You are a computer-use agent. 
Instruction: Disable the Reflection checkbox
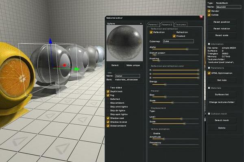[x=151, y=32]
